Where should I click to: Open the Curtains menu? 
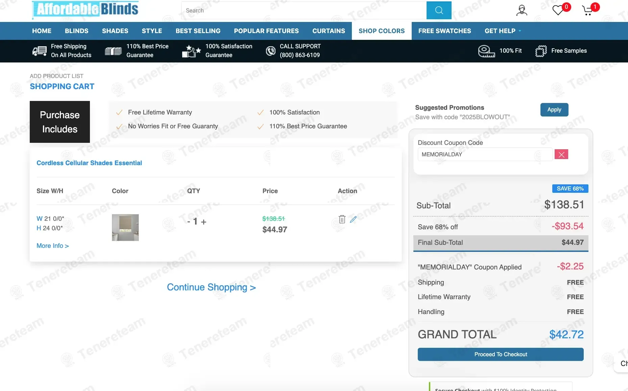[x=329, y=31]
